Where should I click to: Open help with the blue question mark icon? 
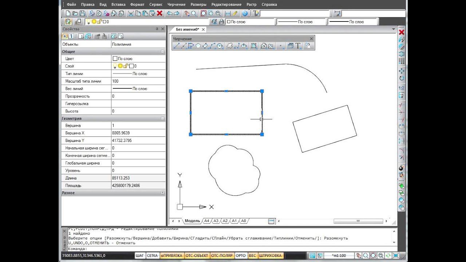coord(245,13)
